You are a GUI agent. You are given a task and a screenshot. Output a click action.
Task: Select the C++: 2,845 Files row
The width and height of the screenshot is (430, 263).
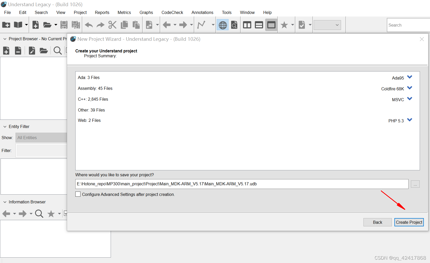tap(248, 99)
